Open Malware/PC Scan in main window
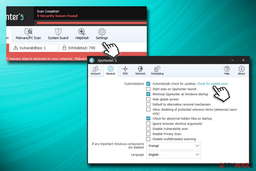Viewport: 256px width, 171px height. pos(28,34)
